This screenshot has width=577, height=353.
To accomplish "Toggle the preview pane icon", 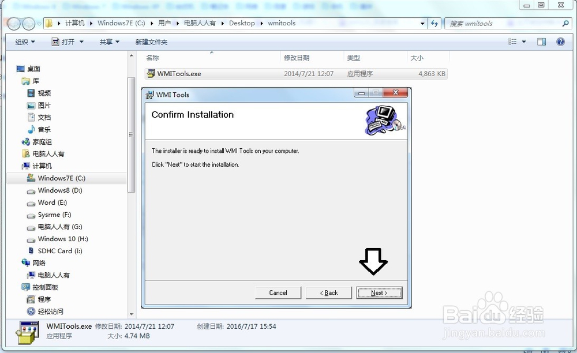I will click(541, 42).
